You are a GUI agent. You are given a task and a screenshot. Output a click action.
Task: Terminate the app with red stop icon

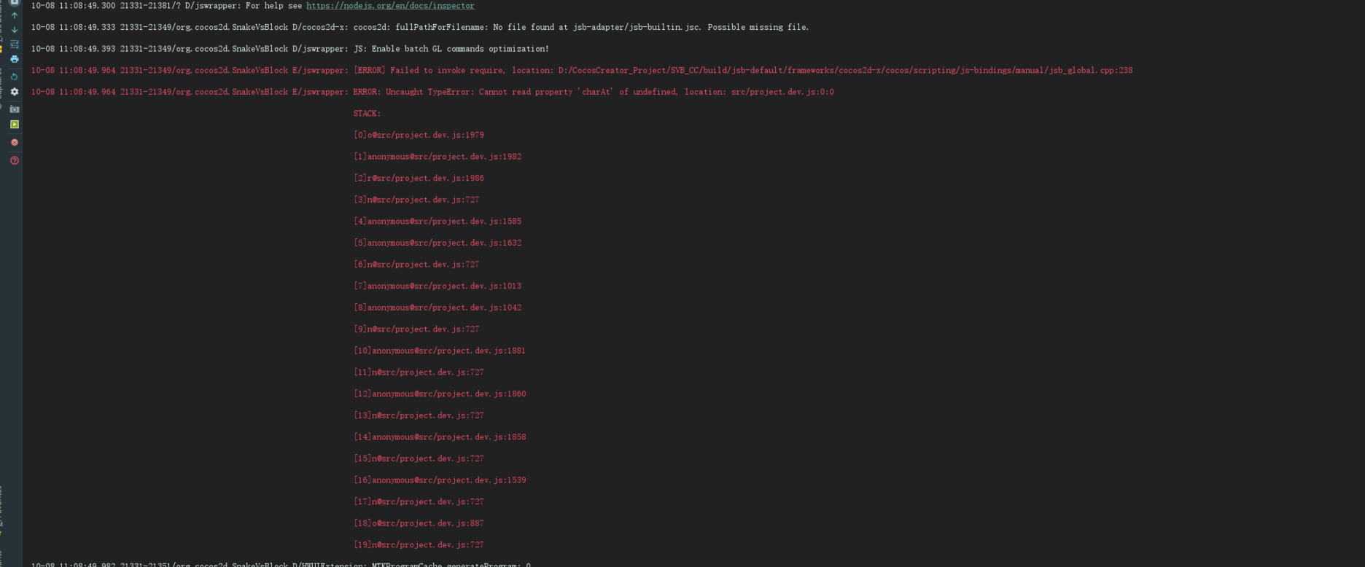click(x=15, y=142)
